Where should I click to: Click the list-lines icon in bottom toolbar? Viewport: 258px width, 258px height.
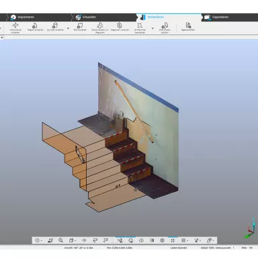183,241
